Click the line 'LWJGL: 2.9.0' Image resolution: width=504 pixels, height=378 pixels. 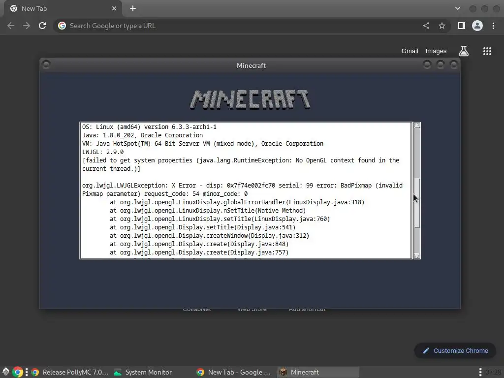click(x=103, y=152)
